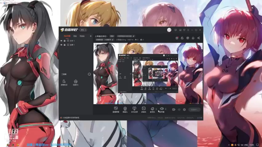
Task: Click the volume icon in system tray
Action: point(242,145)
